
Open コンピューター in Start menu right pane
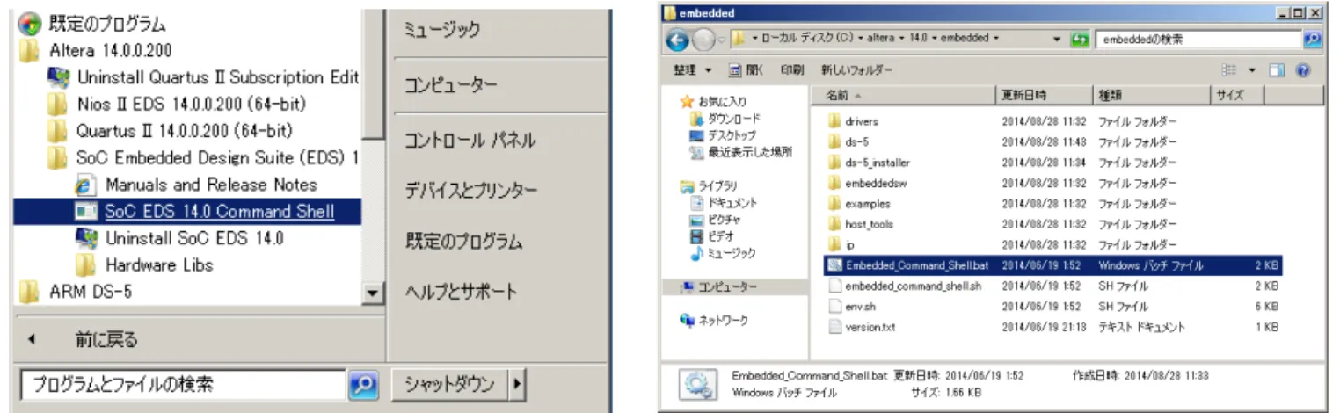pos(451,85)
